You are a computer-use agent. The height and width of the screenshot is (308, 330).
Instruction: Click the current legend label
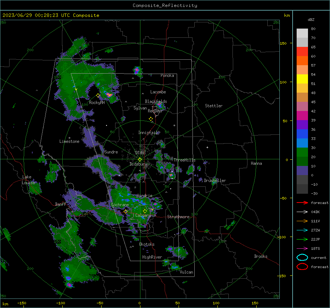click(x=319, y=257)
